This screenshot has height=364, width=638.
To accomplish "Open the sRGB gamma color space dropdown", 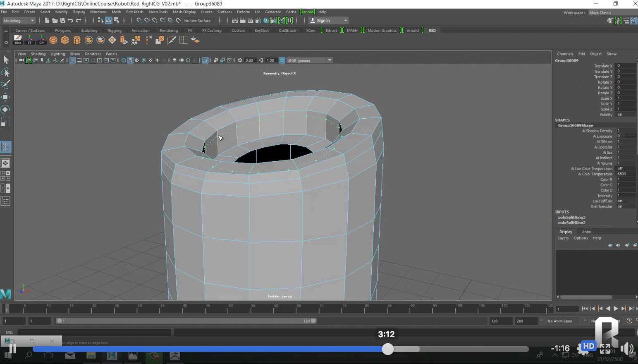I will point(308,60).
